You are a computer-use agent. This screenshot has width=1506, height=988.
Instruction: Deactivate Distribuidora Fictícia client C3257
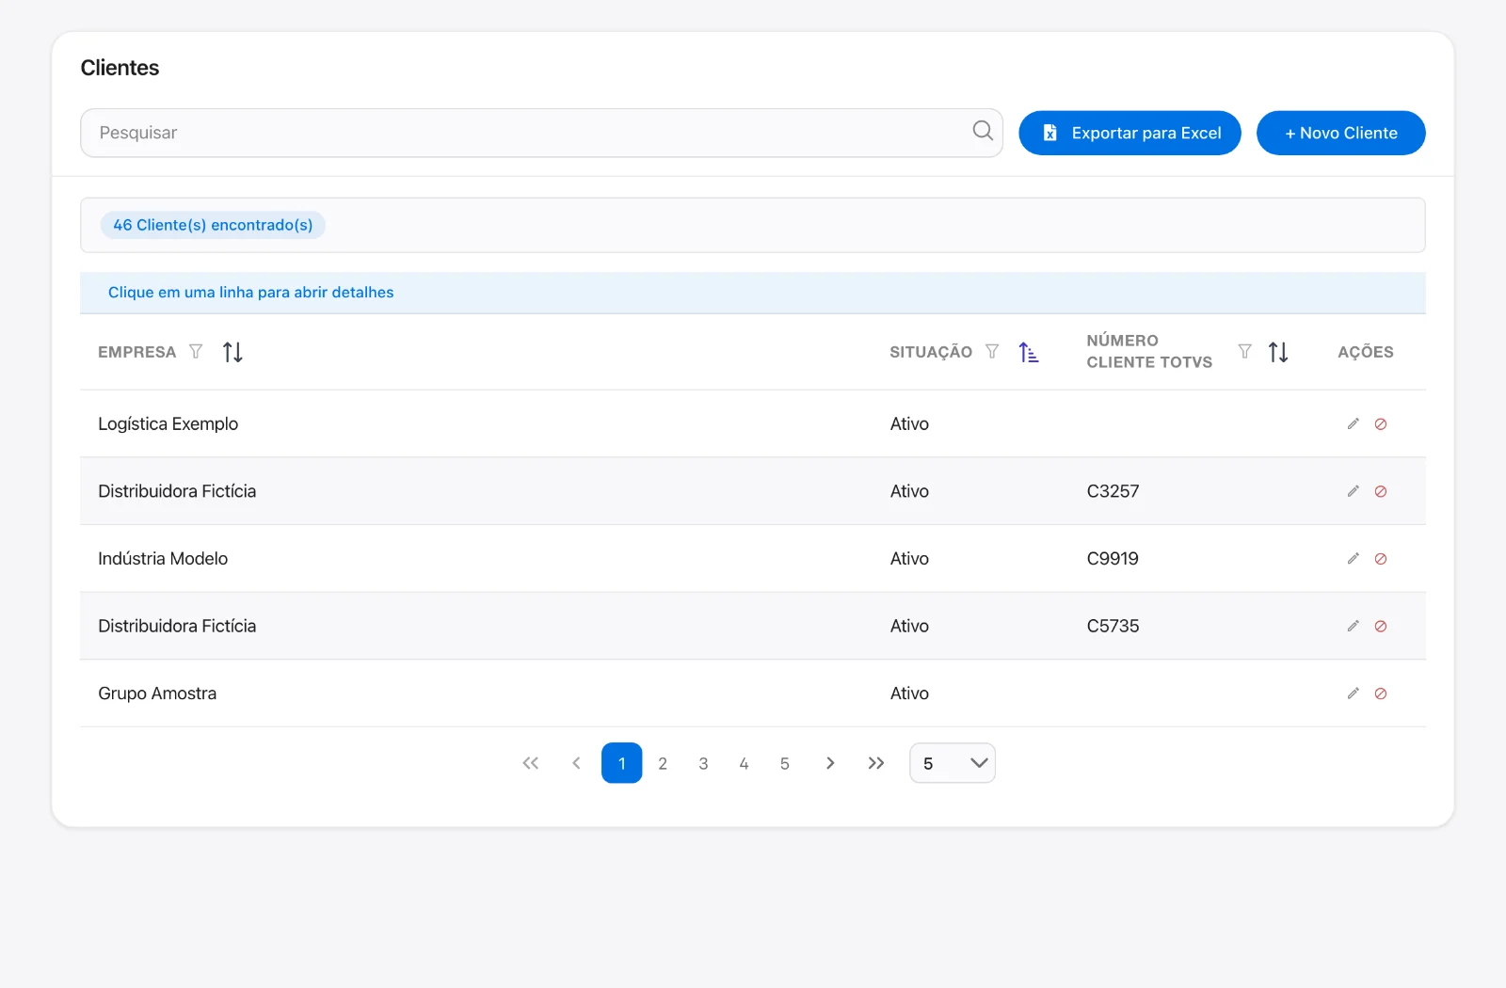tap(1381, 491)
